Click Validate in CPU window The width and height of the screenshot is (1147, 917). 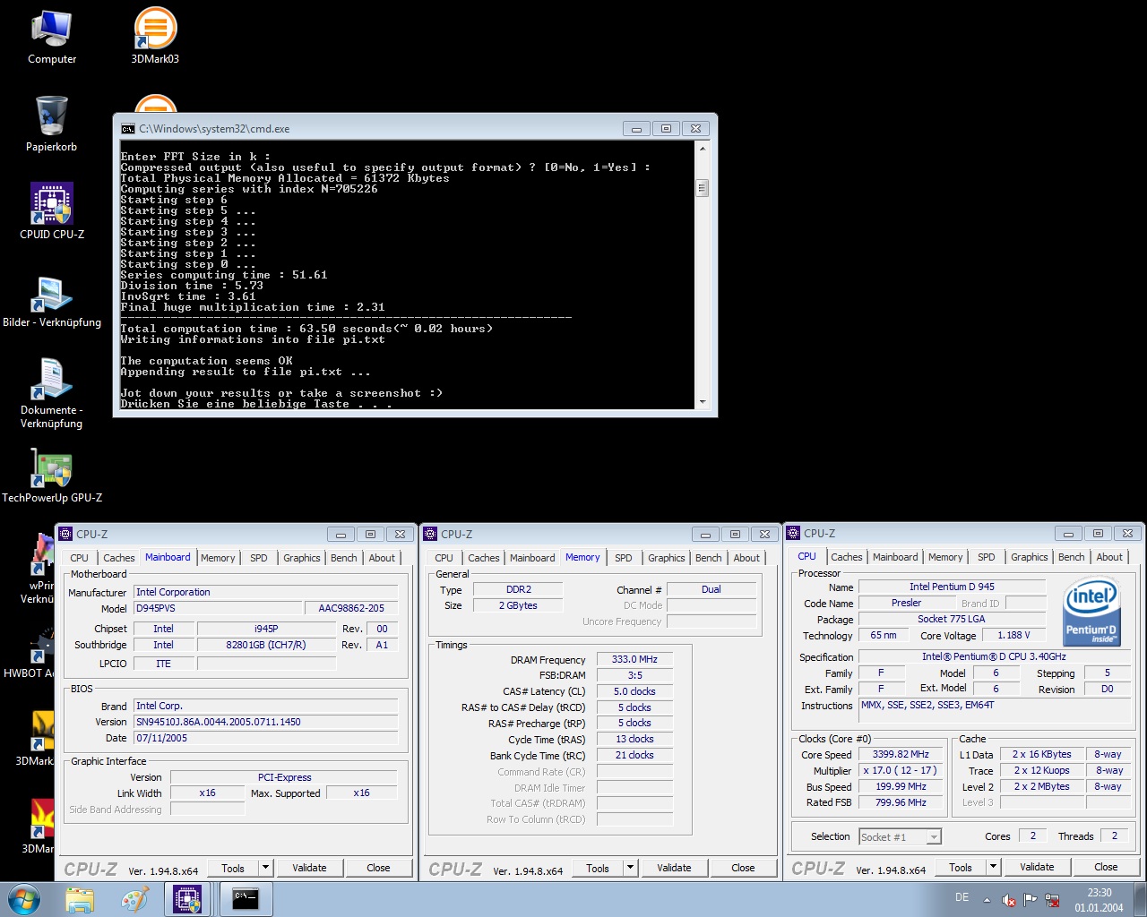pyautogui.click(x=1037, y=867)
